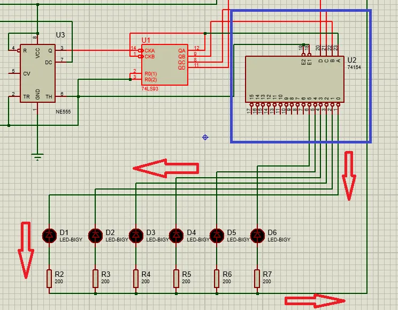Click the QB output label on U1
The height and width of the screenshot is (310, 398).
[182, 56]
